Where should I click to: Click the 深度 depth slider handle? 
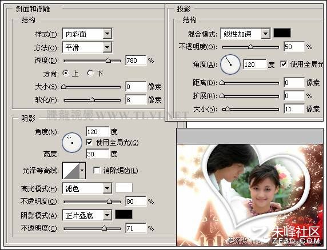(108, 61)
